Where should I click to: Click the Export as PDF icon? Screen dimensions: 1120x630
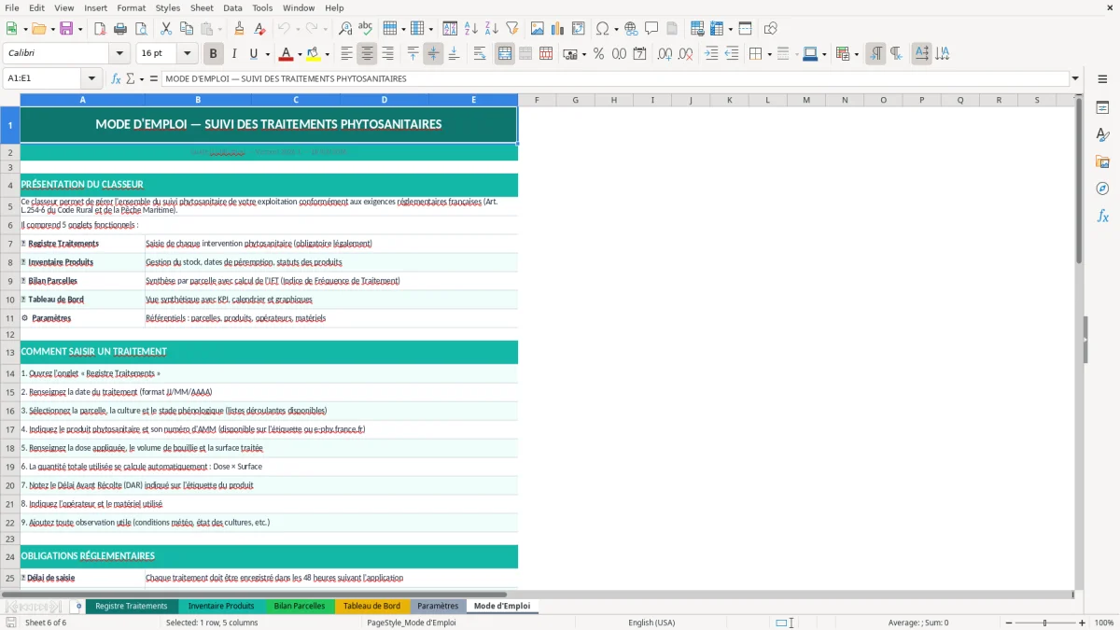click(x=100, y=29)
